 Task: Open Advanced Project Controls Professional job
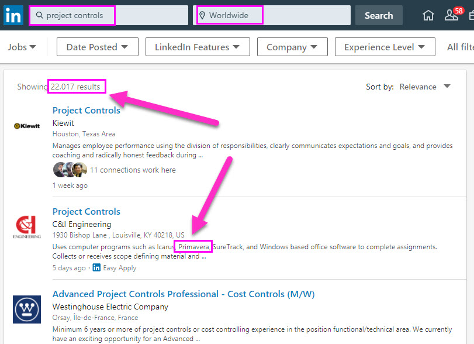pos(184,294)
